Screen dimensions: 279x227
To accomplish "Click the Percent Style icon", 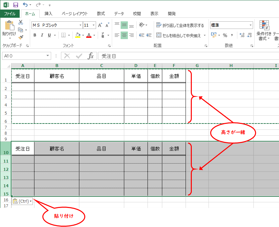I will [x=225, y=35].
